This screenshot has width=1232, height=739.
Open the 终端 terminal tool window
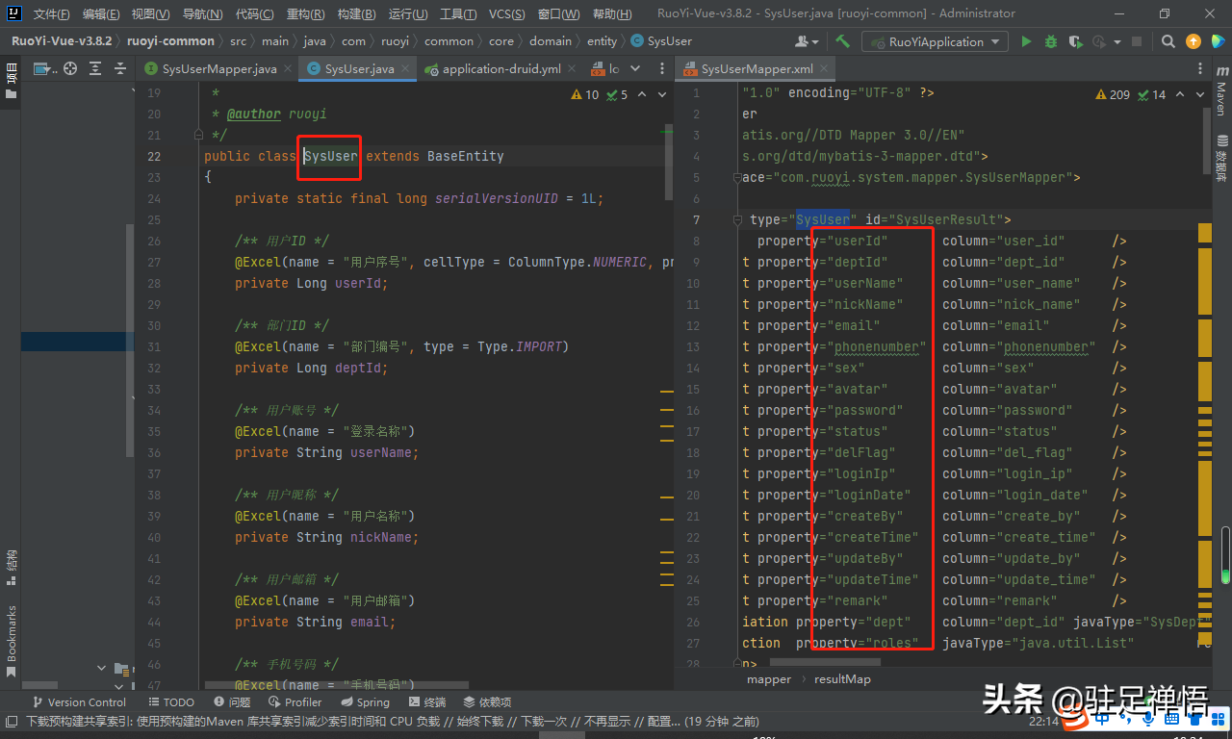coord(426,702)
